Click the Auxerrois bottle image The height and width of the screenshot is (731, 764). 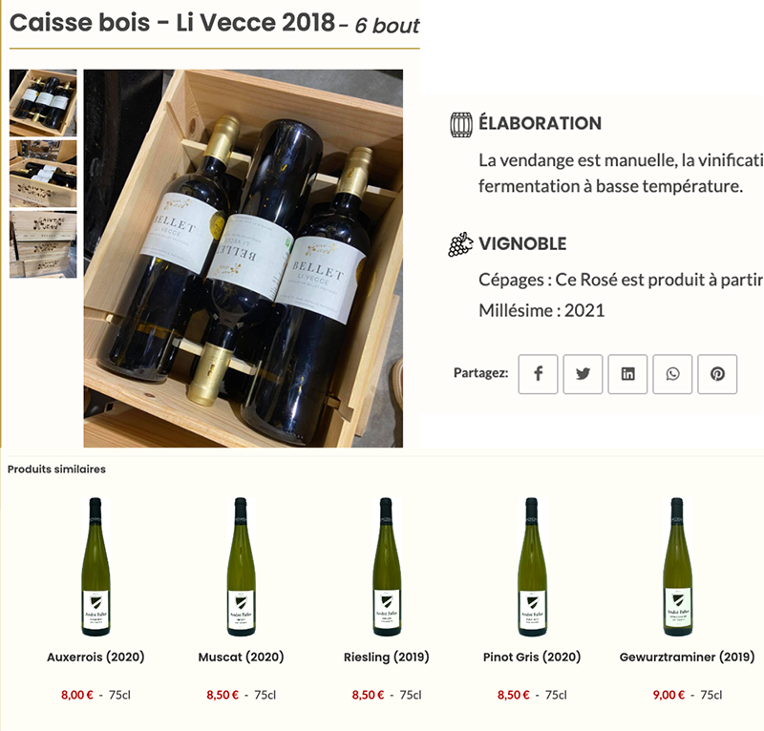[95, 567]
